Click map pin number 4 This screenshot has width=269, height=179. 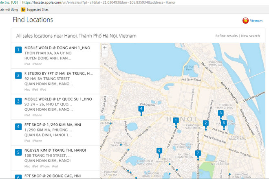(x=141, y=109)
